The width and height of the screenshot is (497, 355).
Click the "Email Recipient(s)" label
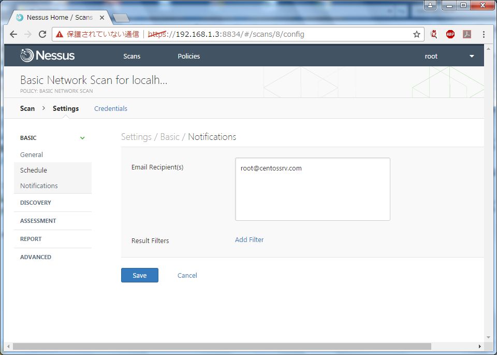(x=157, y=167)
